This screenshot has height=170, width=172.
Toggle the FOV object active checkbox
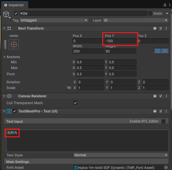16,13
